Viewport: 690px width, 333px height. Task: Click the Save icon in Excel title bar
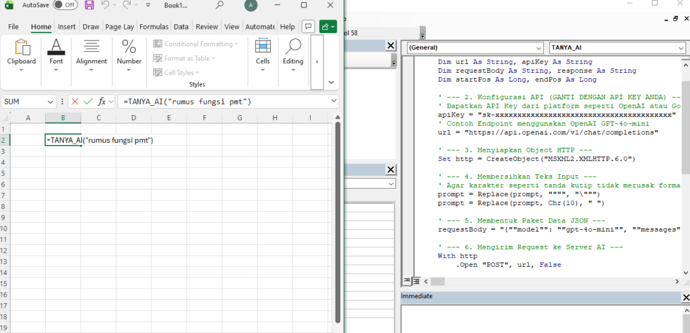coord(90,5)
